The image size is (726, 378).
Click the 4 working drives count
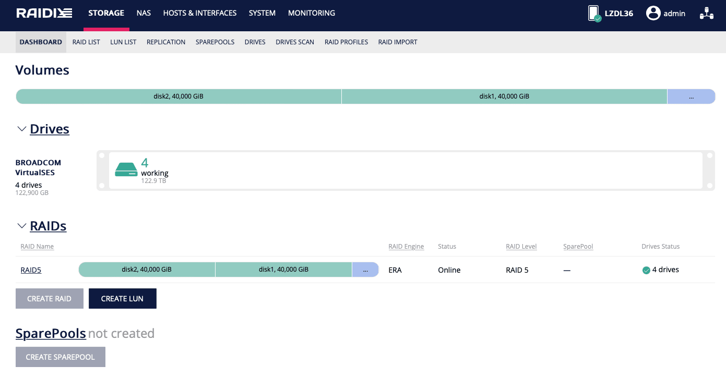[145, 163]
